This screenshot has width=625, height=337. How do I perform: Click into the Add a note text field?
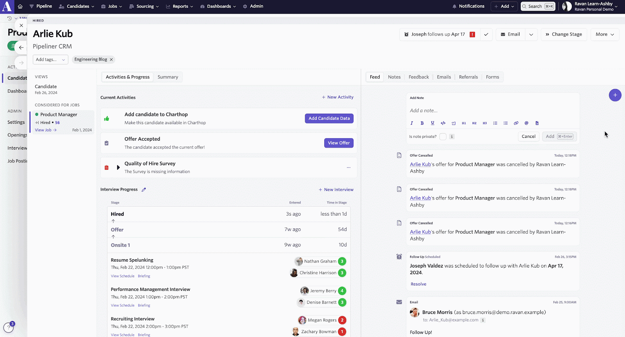pyautogui.click(x=492, y=111)
